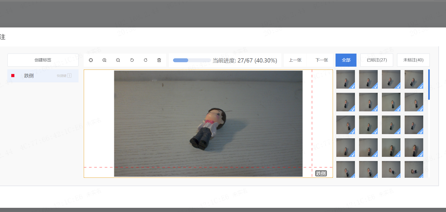
Task: Open first thumbnail in the top row
Action: tap(345, 79)
